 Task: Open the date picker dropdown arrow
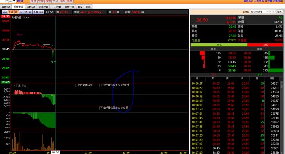pyautogui.click(x=268, y=12)
